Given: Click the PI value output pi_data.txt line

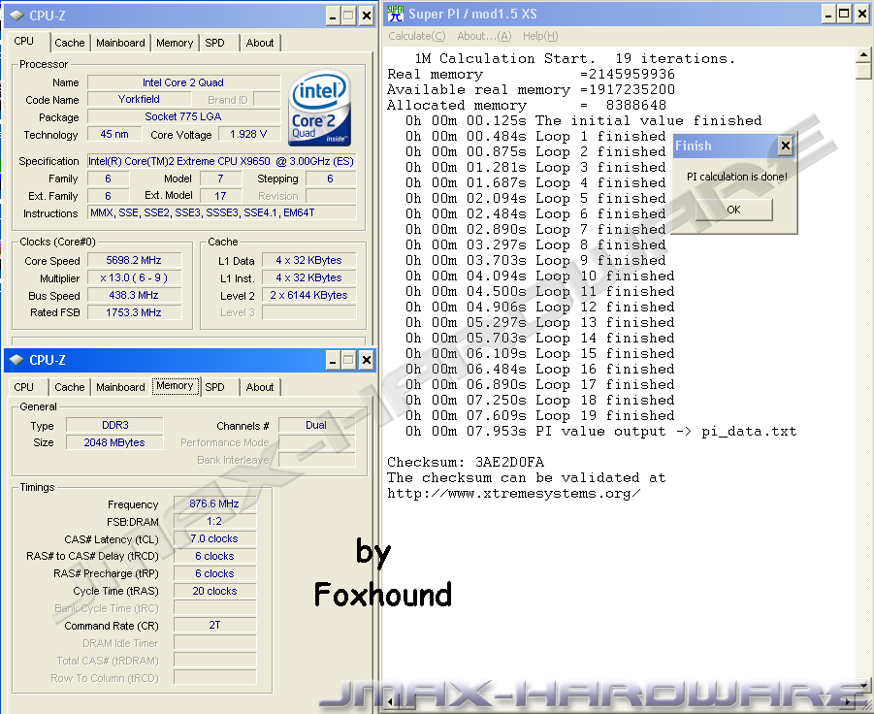Looking at the screenshot, I should pyautogui.click(x=600, y=432).
